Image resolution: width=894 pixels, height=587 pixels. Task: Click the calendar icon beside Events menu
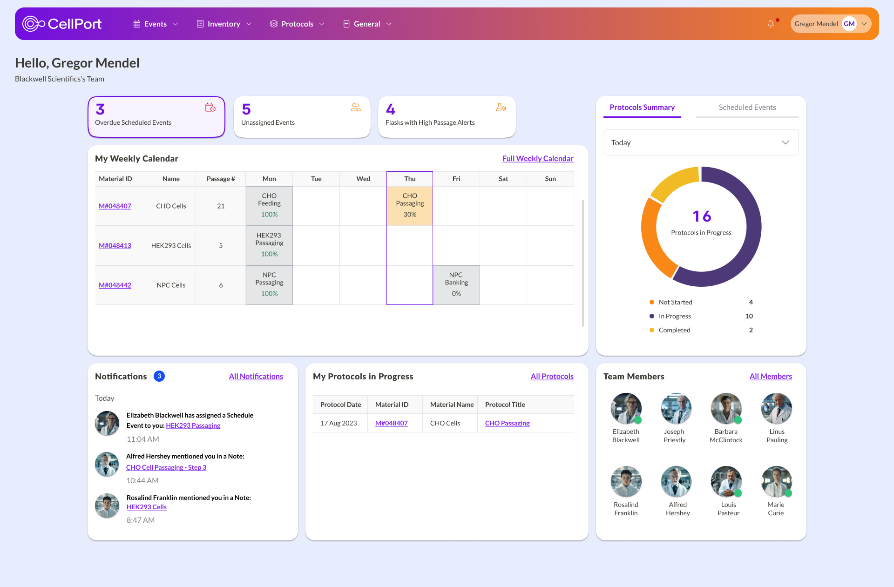click(136, 23)
